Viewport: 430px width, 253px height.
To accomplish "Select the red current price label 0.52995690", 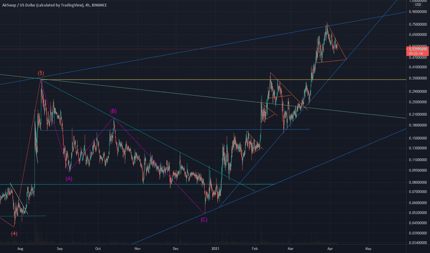I will click(418, 49).
